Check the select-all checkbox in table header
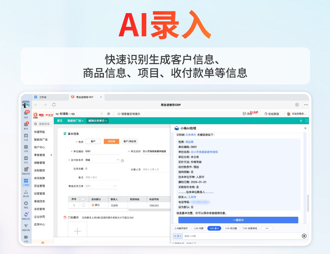Screen dimensions: 330x254 coord(83,199)
